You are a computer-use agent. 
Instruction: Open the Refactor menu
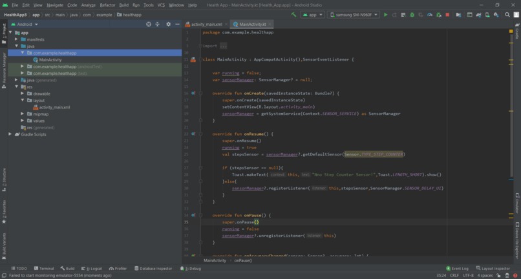(x=107, y=5)
